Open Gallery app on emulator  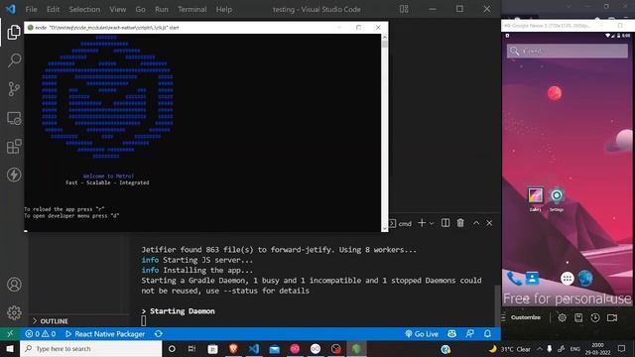tap(535, 199)
